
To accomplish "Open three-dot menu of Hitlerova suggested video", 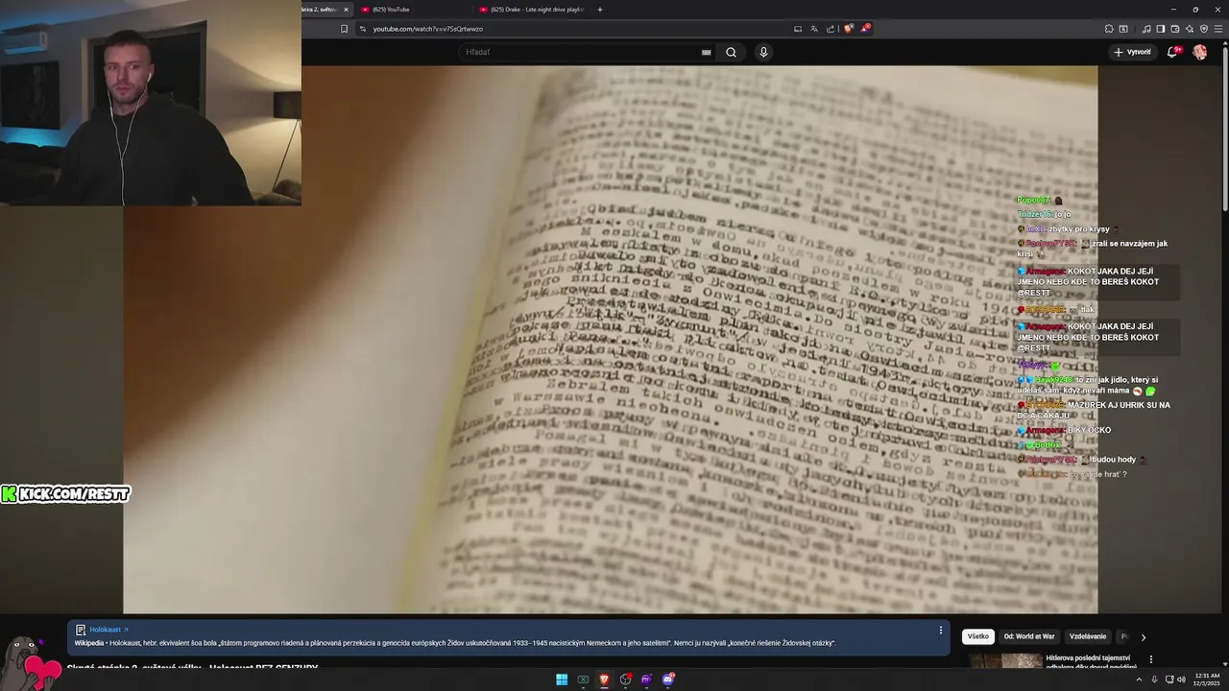I will click(x=1150, y=659).
